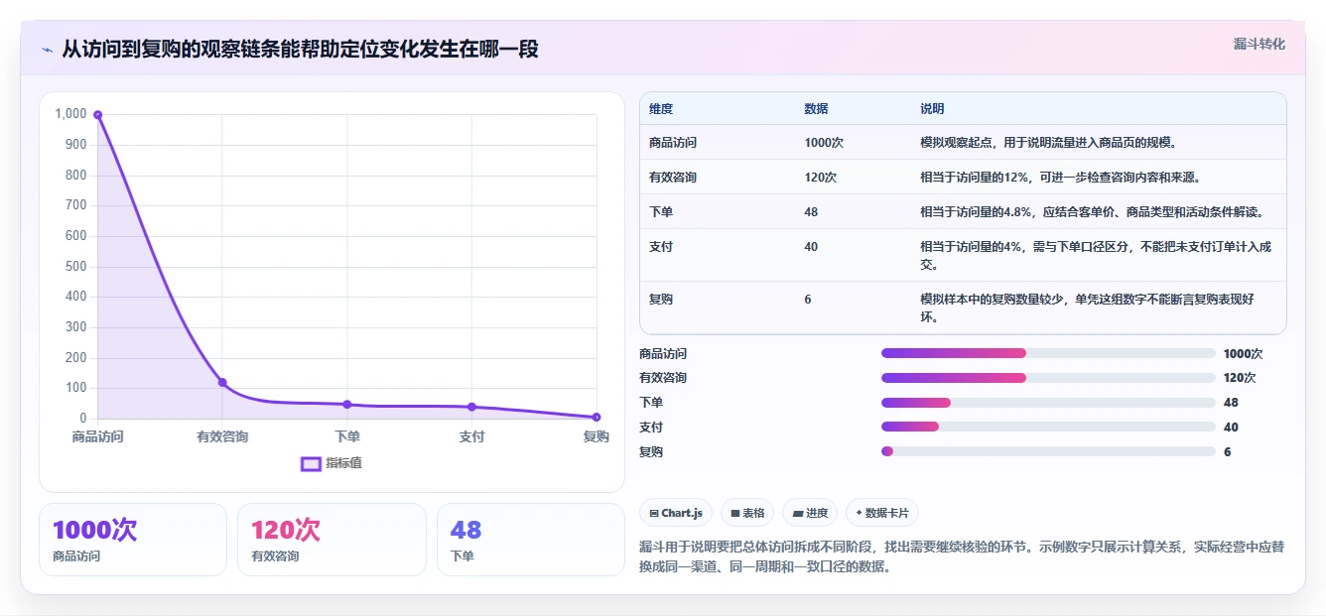Click the x-axis label 复购
Viewport: 1326px width, 616px height.
pos(597,437)
